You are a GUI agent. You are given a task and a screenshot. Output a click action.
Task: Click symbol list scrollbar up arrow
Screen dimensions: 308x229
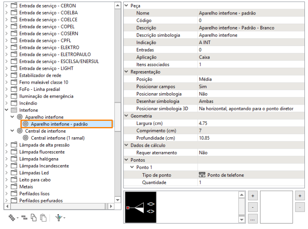point(242,195)
